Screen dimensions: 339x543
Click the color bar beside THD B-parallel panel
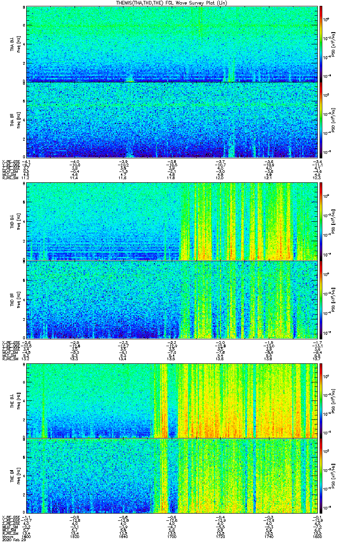pos(321,299)
